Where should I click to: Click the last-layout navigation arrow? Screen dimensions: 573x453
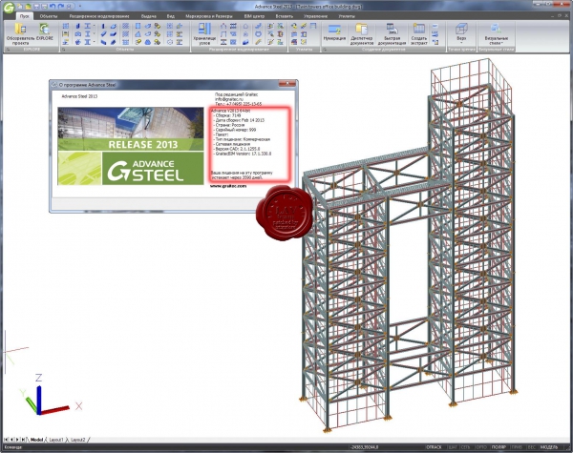click(x=23, y=440)
